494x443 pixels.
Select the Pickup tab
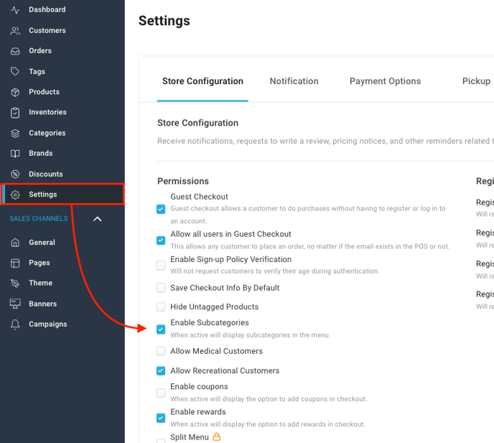click(476, 81)
